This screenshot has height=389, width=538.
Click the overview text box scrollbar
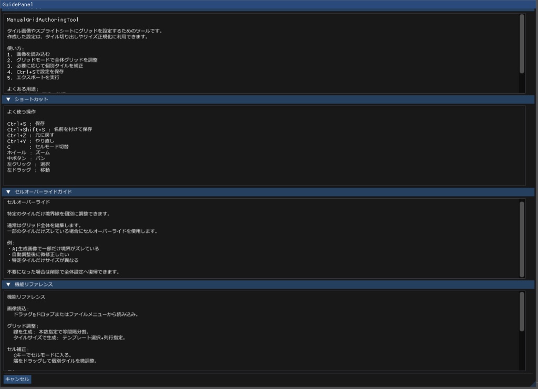(x=522, y=44)
